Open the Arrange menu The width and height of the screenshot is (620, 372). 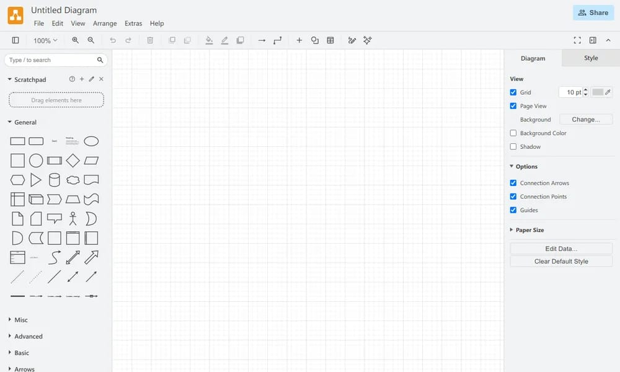click(105, 24)
